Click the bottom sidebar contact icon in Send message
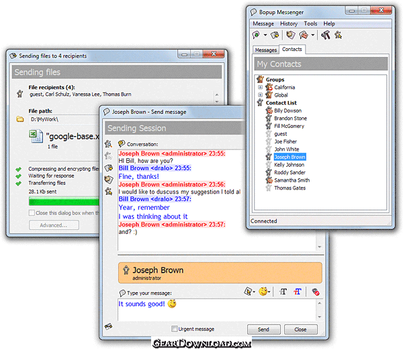Image resolution: width=403 pixels, height=349 pixels. (x=108, y=191)
